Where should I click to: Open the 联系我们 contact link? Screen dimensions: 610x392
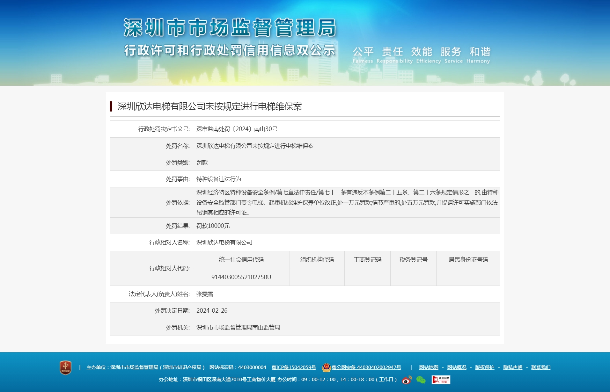[x=541, y=367]
